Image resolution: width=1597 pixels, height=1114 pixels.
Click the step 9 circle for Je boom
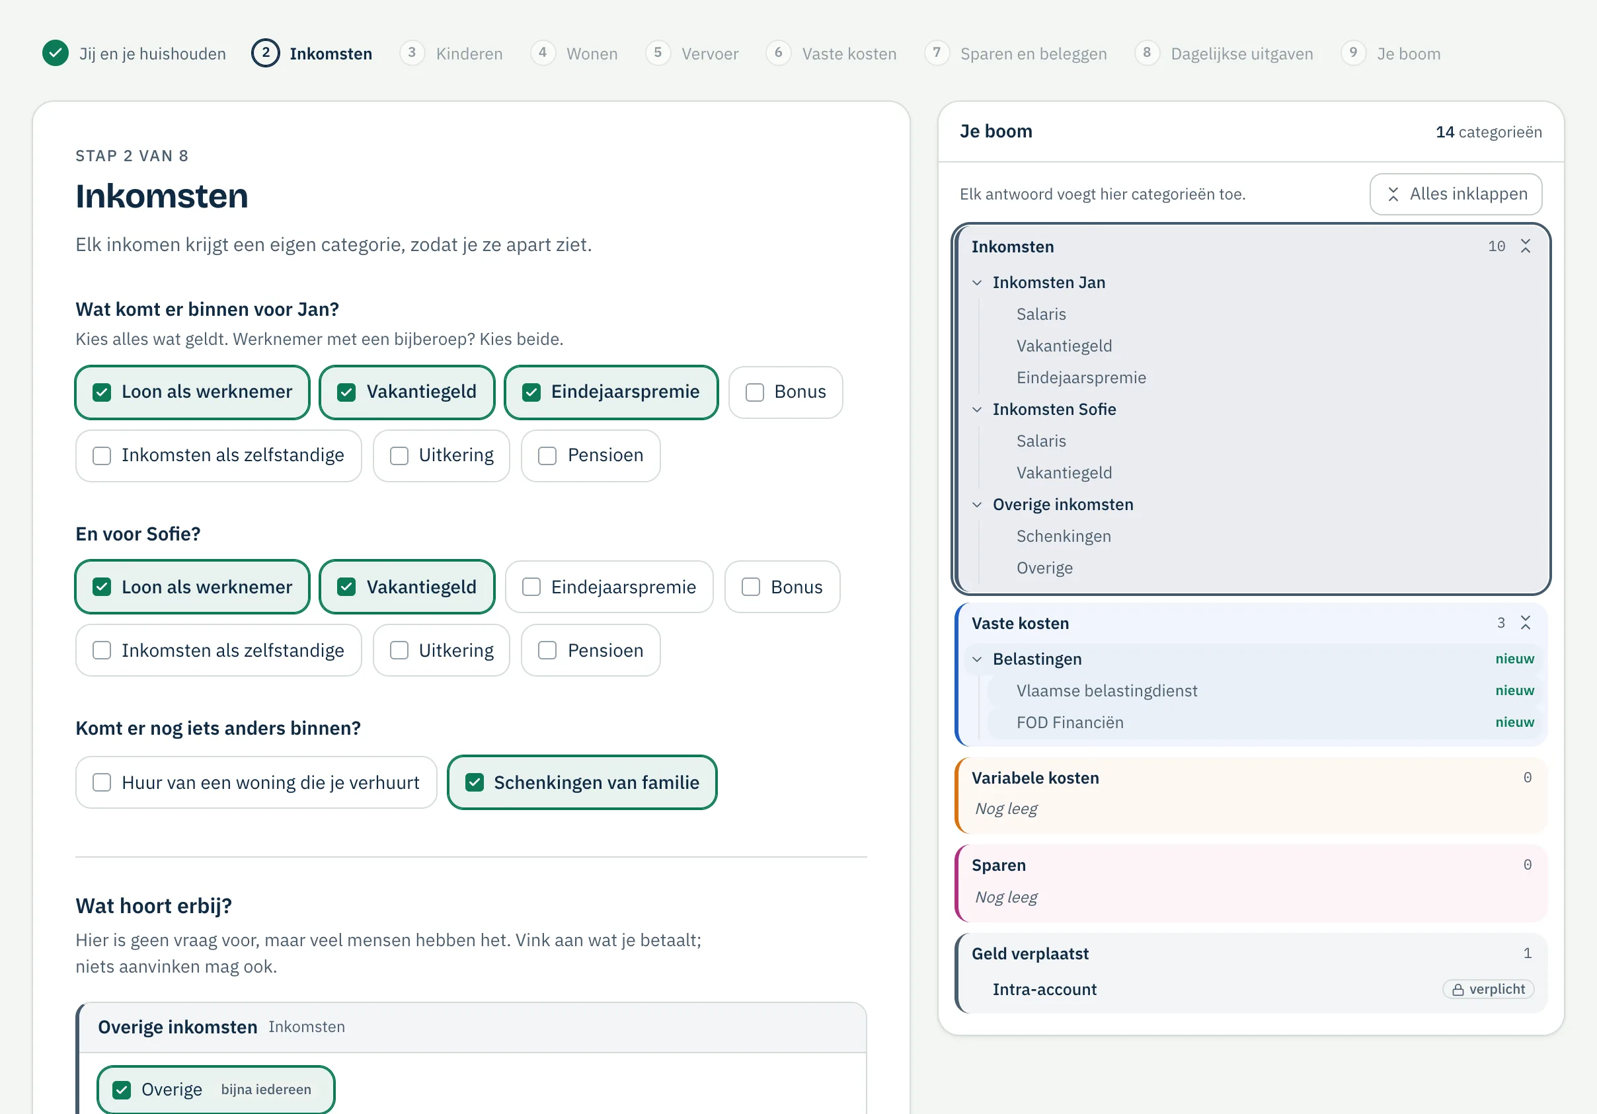(x=1353, y=53)
